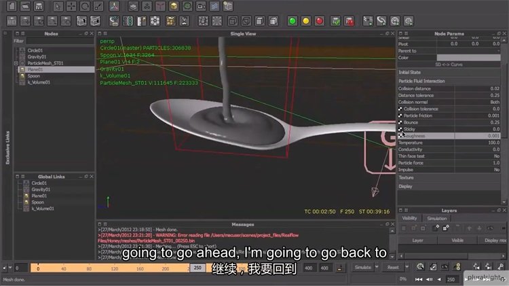The width and height of the screenshot is (509, 286).
Task: Click the New Project icon
Action: pos(12,6)
